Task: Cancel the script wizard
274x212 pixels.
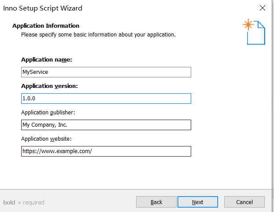Action: [x=244, y=202]
